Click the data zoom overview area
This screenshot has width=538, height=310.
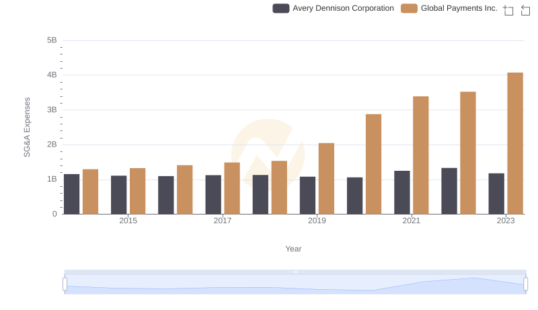pos(295,284)
